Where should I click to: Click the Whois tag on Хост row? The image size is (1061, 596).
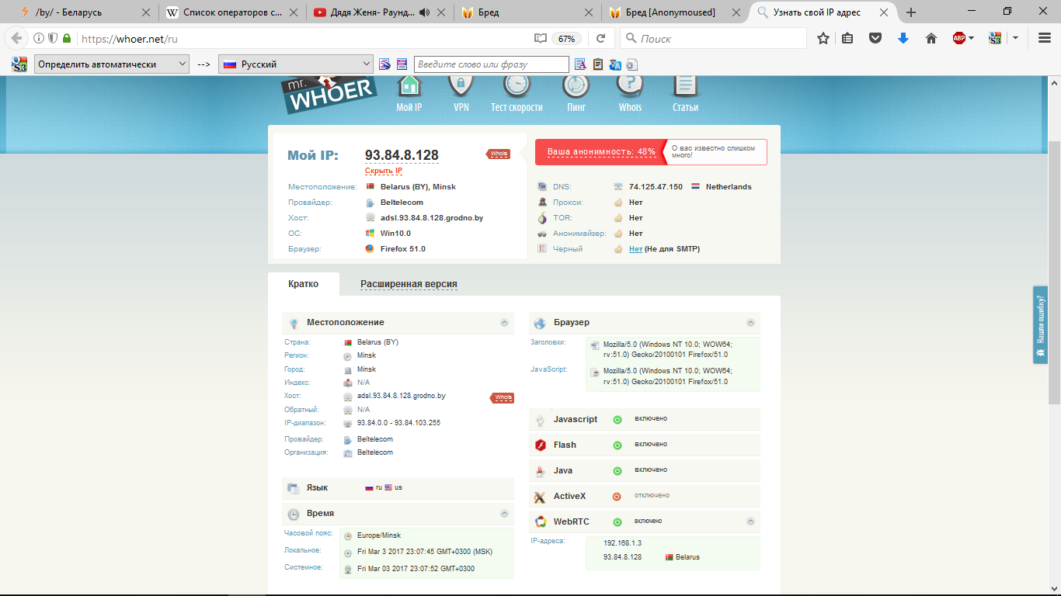502,398
